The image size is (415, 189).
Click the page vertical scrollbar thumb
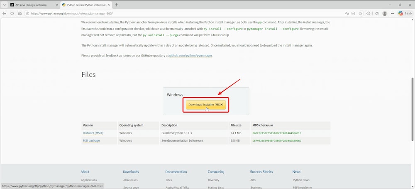(413, 109)
